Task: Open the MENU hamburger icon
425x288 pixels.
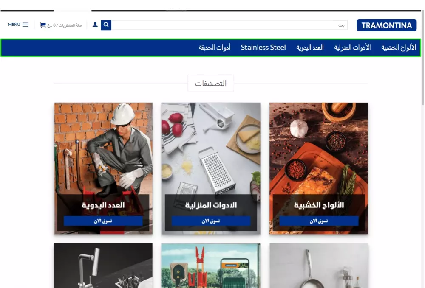Action: point(25,25)
